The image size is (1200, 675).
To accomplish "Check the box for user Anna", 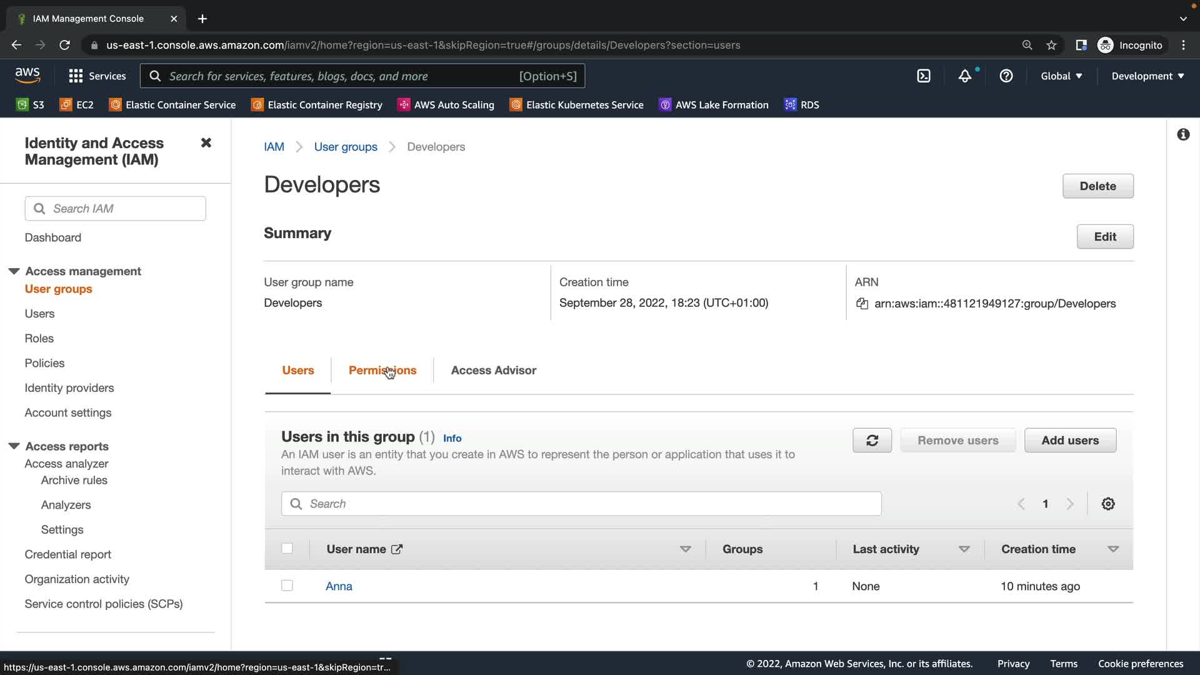I will click(287, 586).
